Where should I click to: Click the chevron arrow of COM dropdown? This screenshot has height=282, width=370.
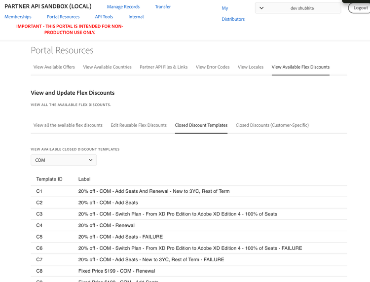[x=90, y=160]
